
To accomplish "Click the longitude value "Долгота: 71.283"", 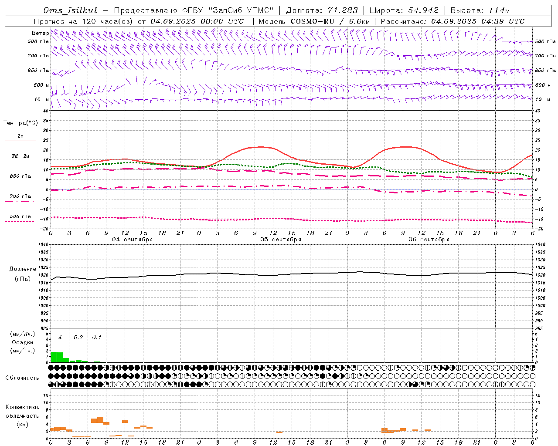I will (x=322, y=10).
